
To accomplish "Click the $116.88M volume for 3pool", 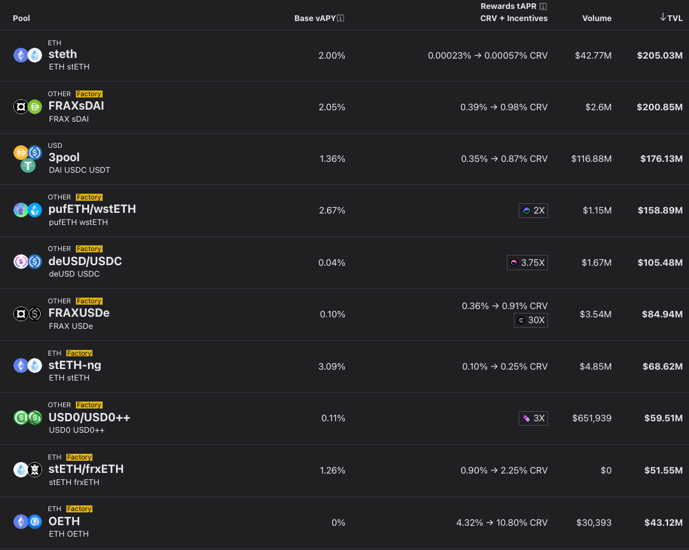I will pyautogui.click(x=591, y=159).
